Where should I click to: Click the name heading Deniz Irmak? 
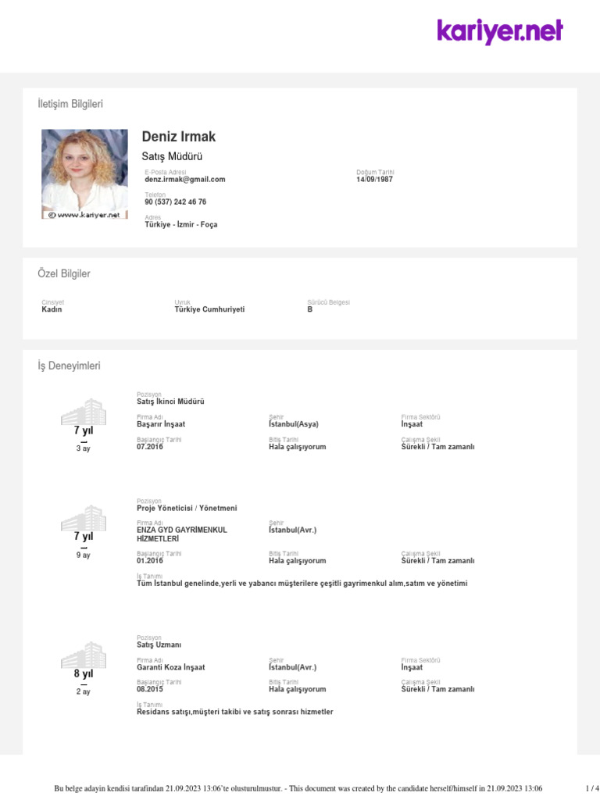pos(179,137)
